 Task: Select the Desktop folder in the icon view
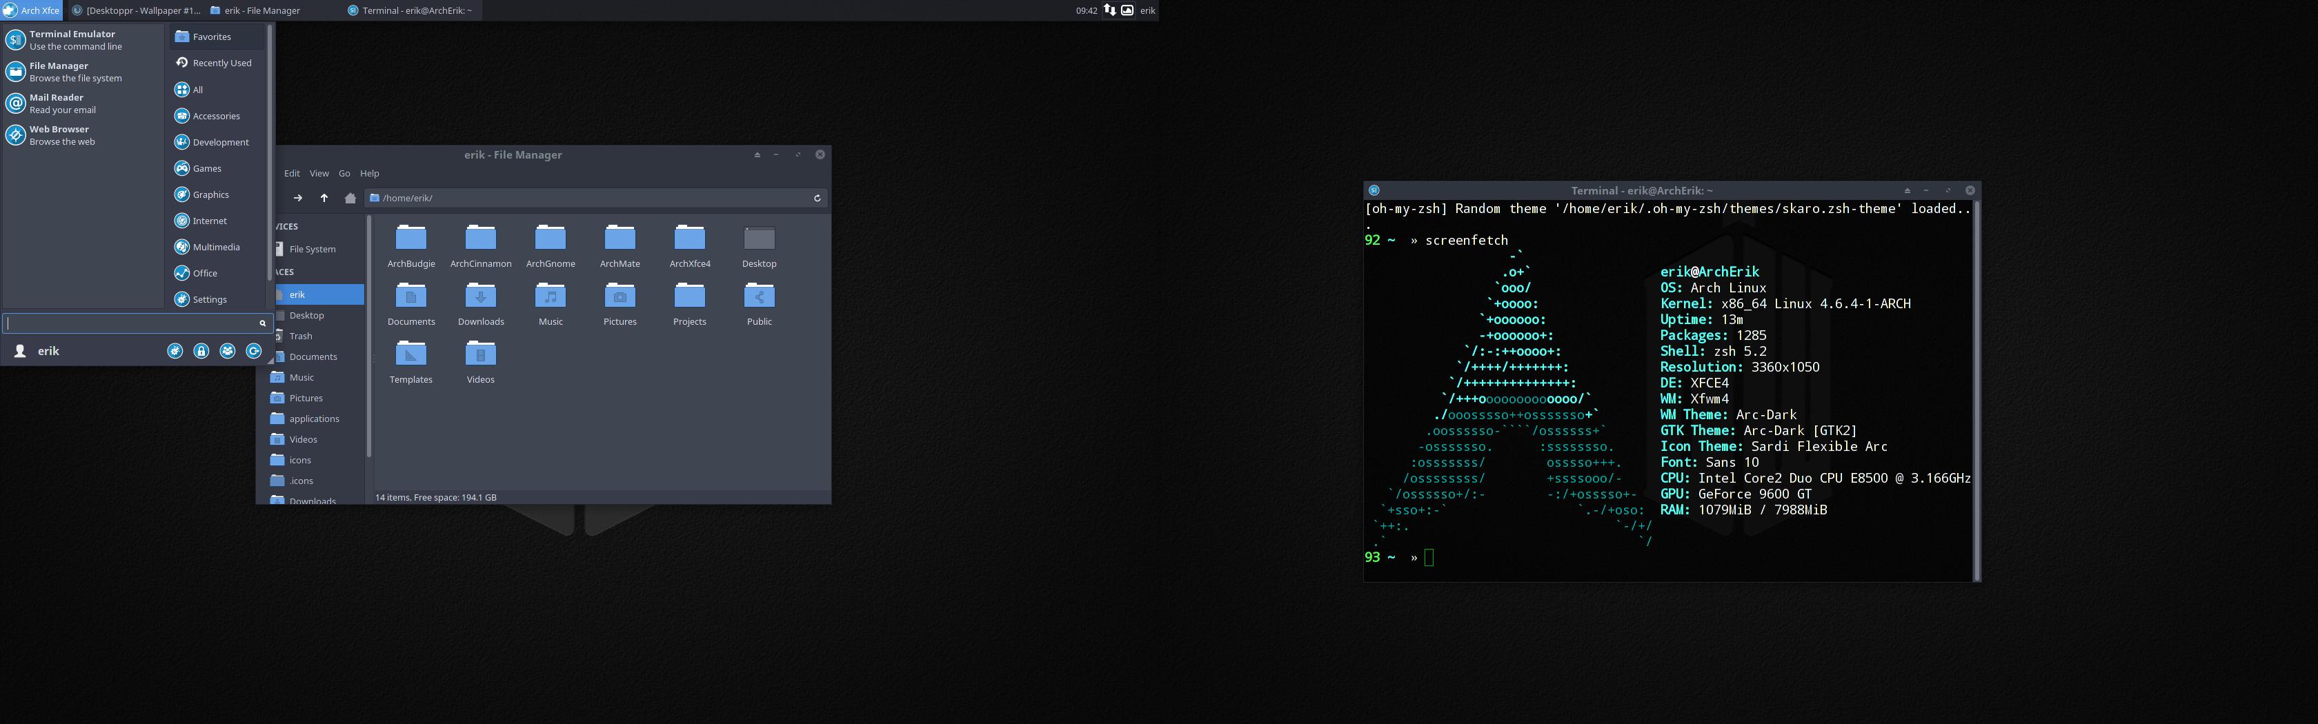(760, 246)
